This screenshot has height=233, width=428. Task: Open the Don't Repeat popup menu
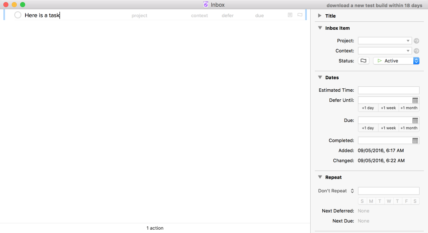336,191
